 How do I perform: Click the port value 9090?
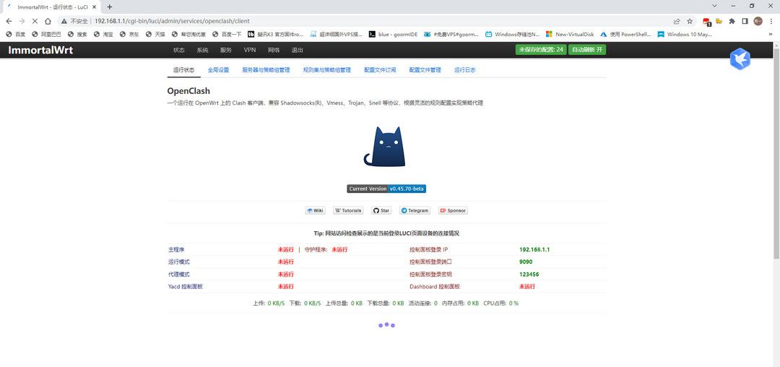pyautogui.click(x=526, y=262)
